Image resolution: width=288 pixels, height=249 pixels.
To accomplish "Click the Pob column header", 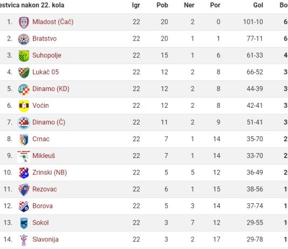I will 162,5.
